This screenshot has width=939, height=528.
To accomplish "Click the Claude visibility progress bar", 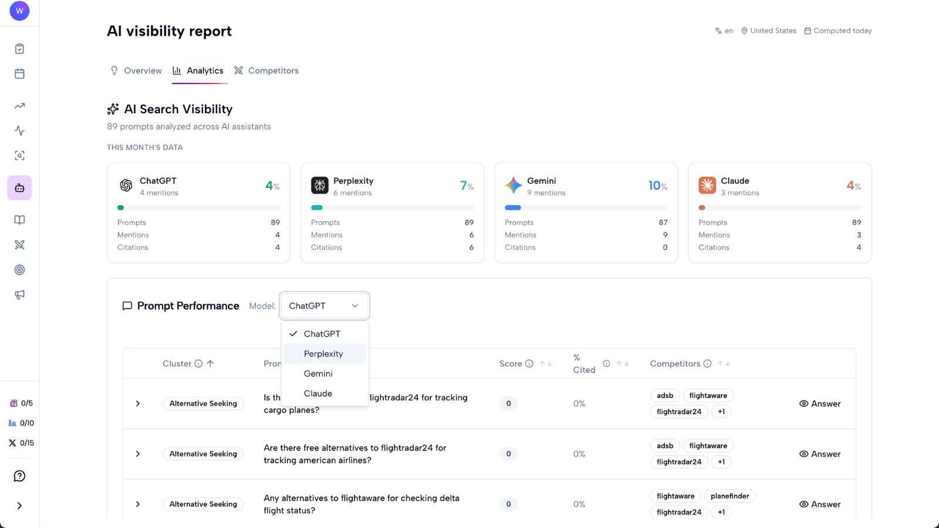I will (x=779, y=208).
